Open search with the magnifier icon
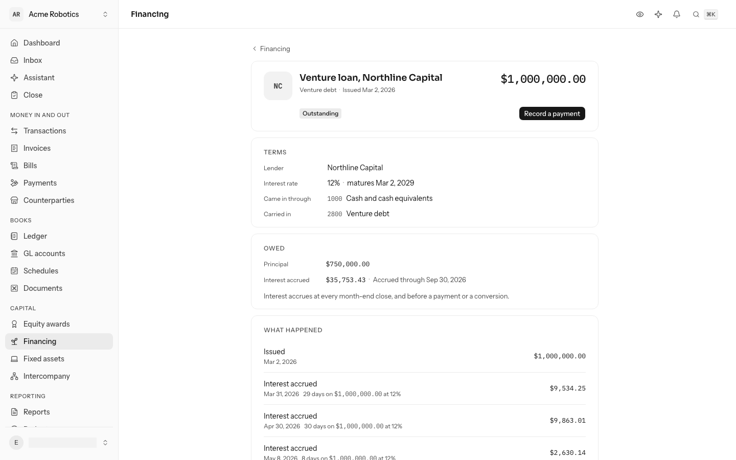 pos(696,14)
